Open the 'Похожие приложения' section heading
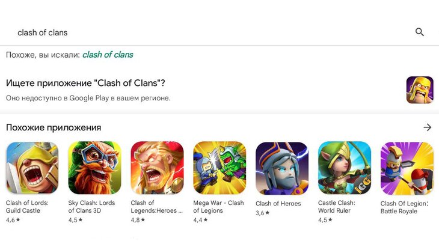 [x=54, y=127]
